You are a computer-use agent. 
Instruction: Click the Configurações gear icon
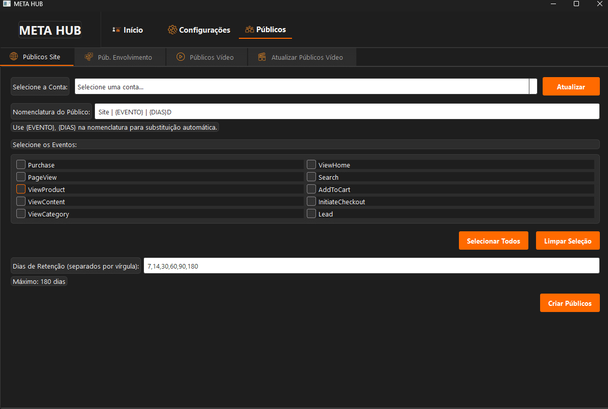pyautogui.click(x=172, y=30)
